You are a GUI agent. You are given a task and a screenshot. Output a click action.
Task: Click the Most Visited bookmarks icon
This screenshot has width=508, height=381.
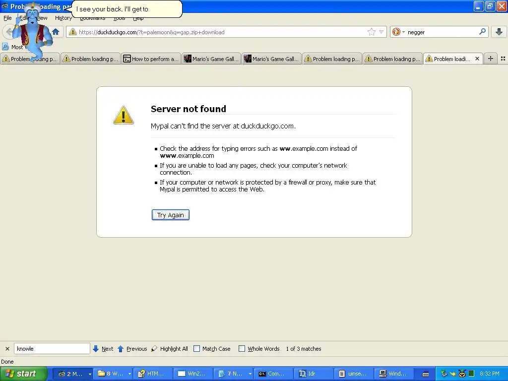tap(5, 47)
